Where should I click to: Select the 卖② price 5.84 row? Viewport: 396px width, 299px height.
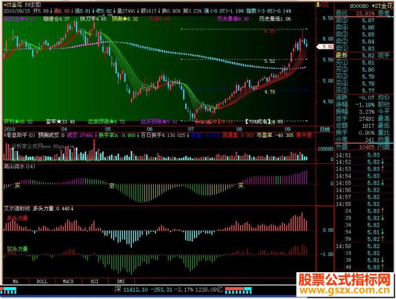click(x=365, y=42)
